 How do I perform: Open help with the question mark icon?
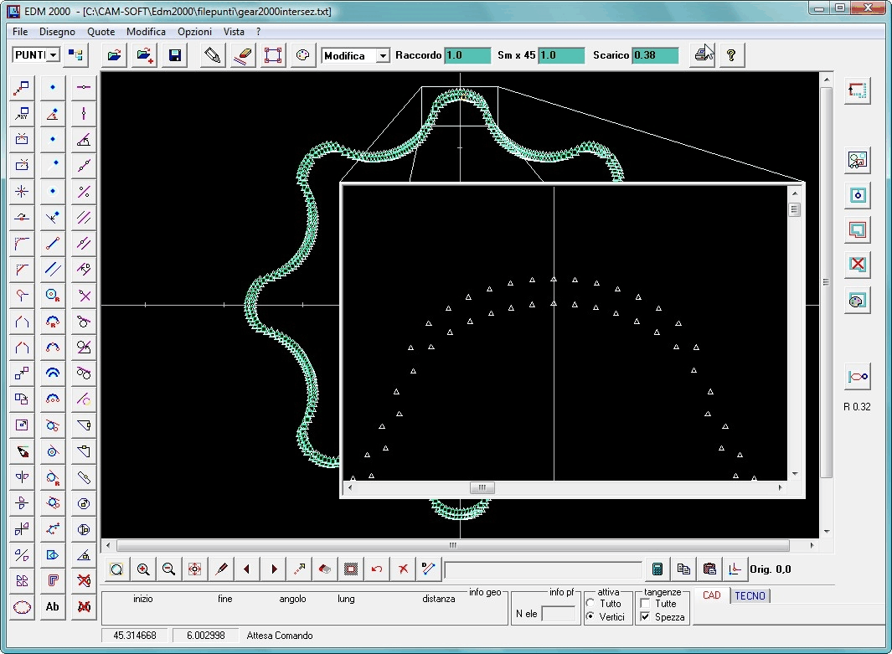[731, 55]
